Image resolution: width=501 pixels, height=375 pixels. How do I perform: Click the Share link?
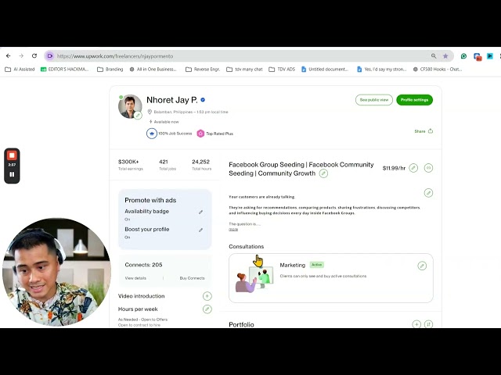424,131
